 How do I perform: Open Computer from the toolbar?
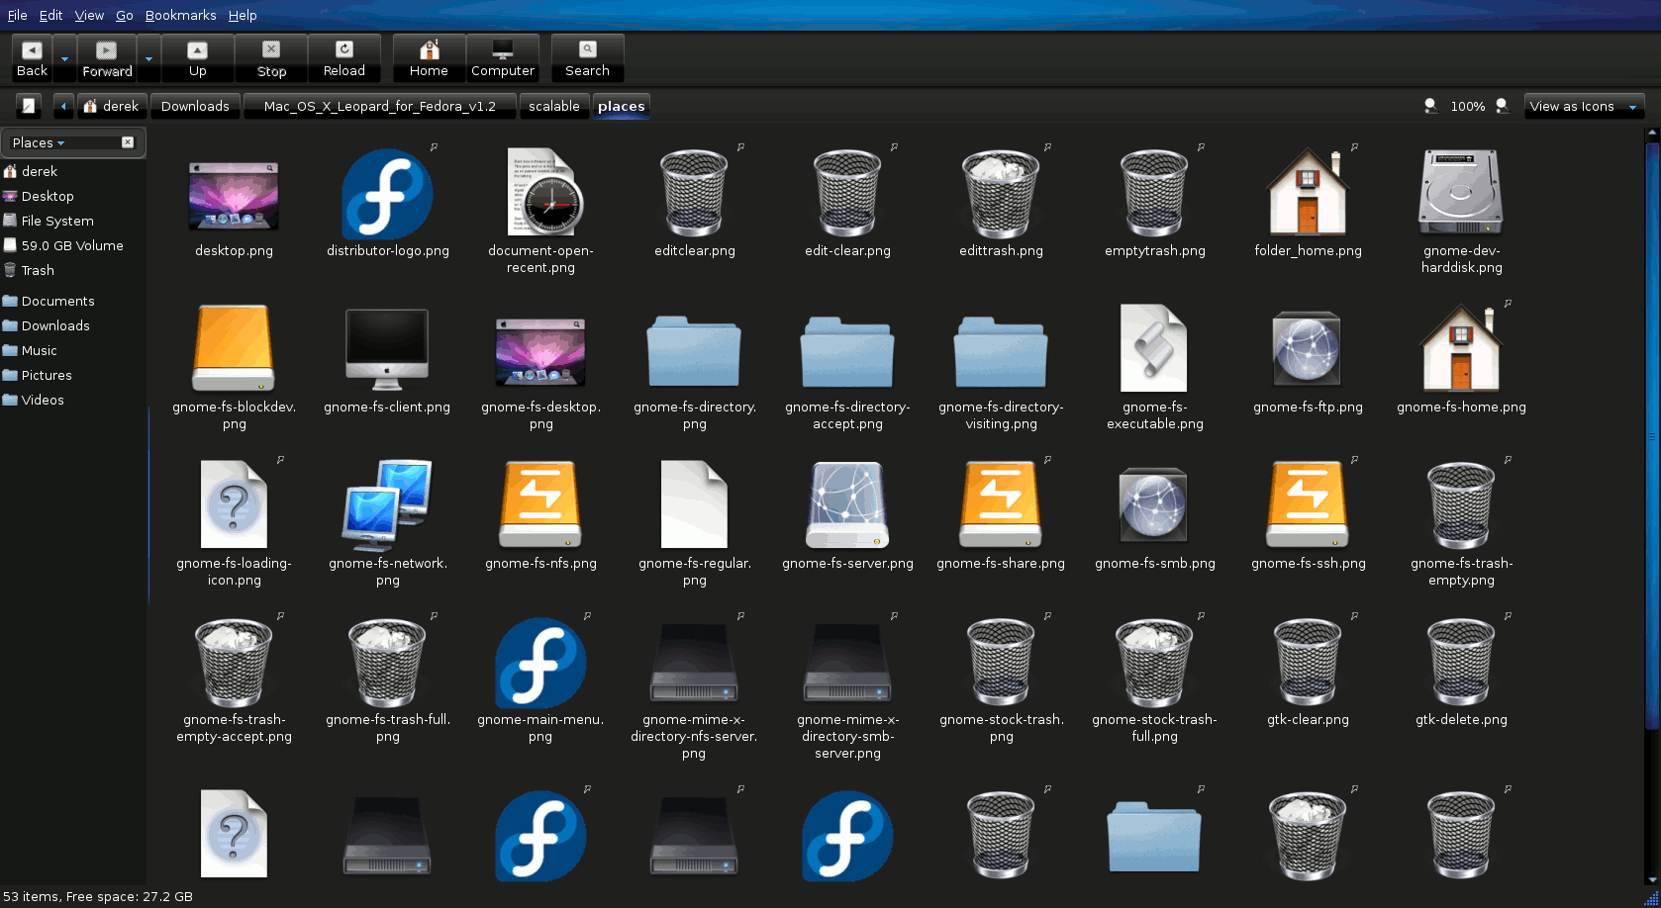(x=503, y=58)
